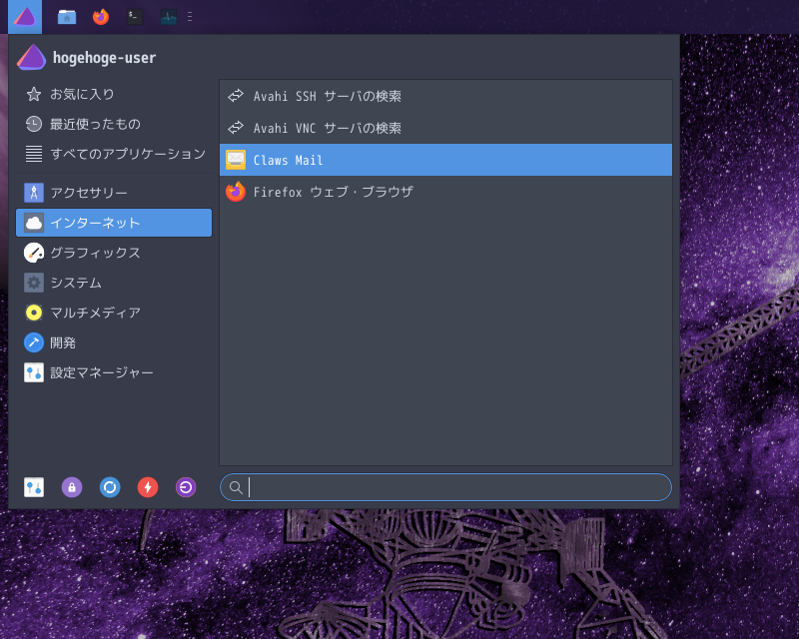Viewport: 799px width, 639px height.
Task: Click the Whisker menu launcher in the panel
Action: [x=25, y=17]
